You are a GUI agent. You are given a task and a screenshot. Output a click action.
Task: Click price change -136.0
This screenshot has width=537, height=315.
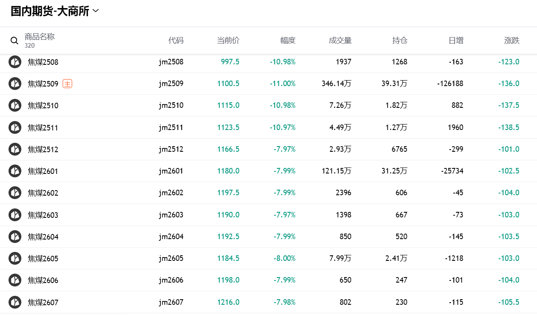tap(509, 84)
